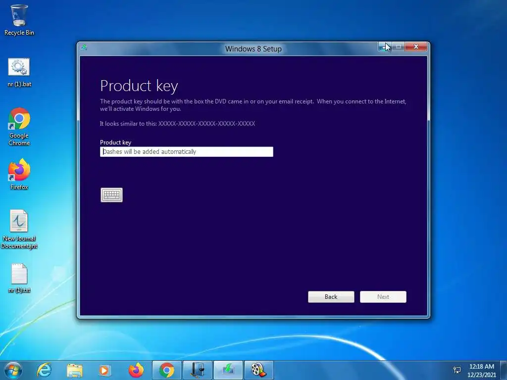Click the Windows 8 Setup title bar icon
This screenshot has width=507, height=380.
pos(84,48)
